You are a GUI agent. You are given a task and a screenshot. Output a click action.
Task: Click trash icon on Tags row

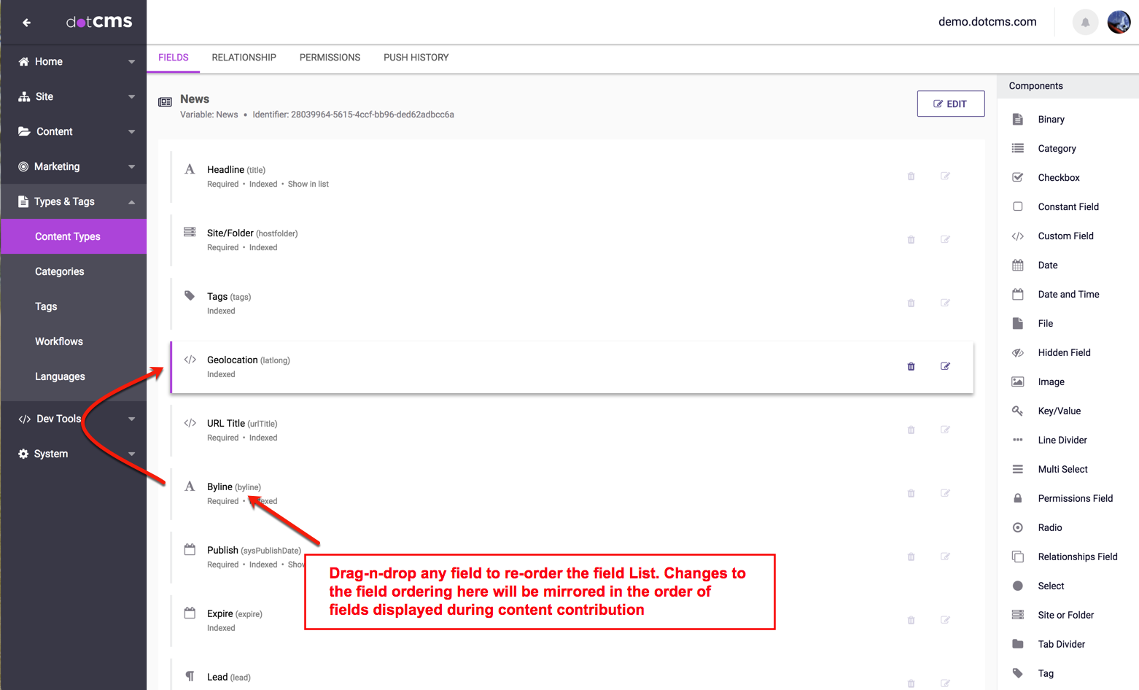911,303
